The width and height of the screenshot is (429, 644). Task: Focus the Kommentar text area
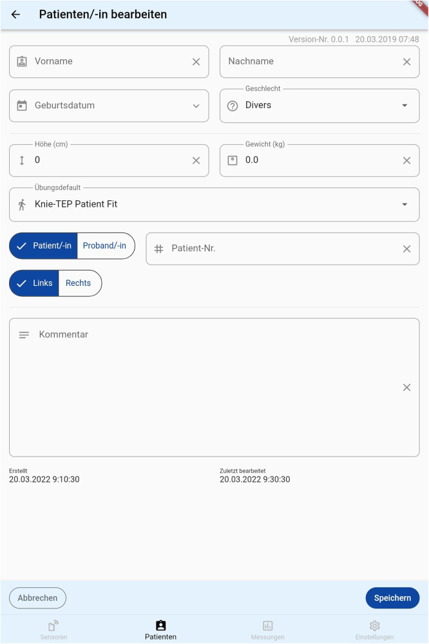[214, 387]
